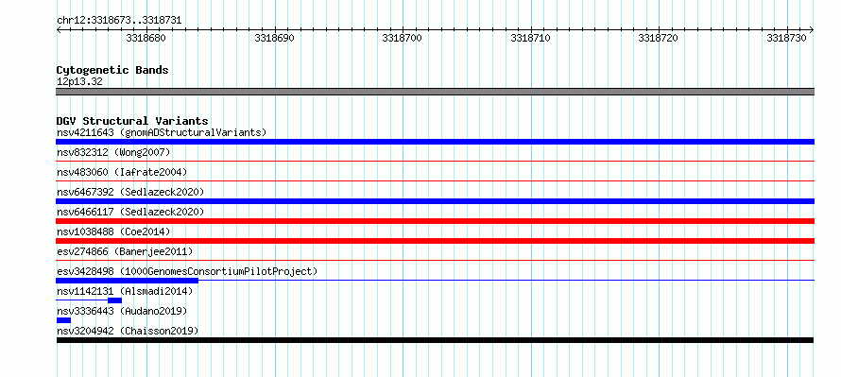Select small blue block under nsv1142131 Alsmadi2014
Image resolution: width=841 pixels, height=377 pixels.
point(114,300)
